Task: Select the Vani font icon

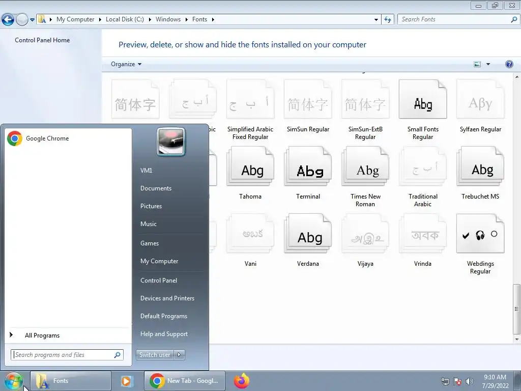Action: tap(250, 233)
